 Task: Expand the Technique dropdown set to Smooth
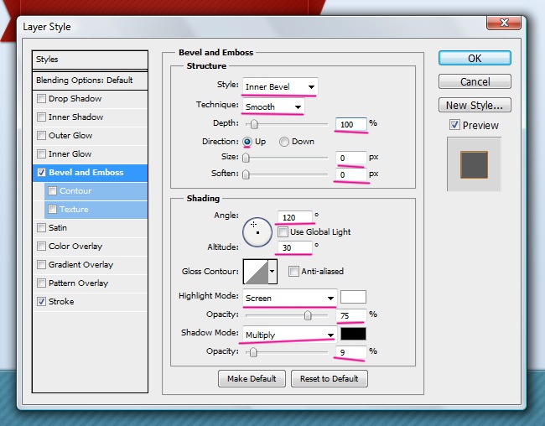click(273, 107)
